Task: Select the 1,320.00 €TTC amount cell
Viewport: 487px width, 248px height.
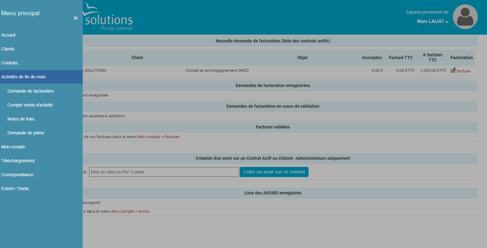Action: pos(433,71)
